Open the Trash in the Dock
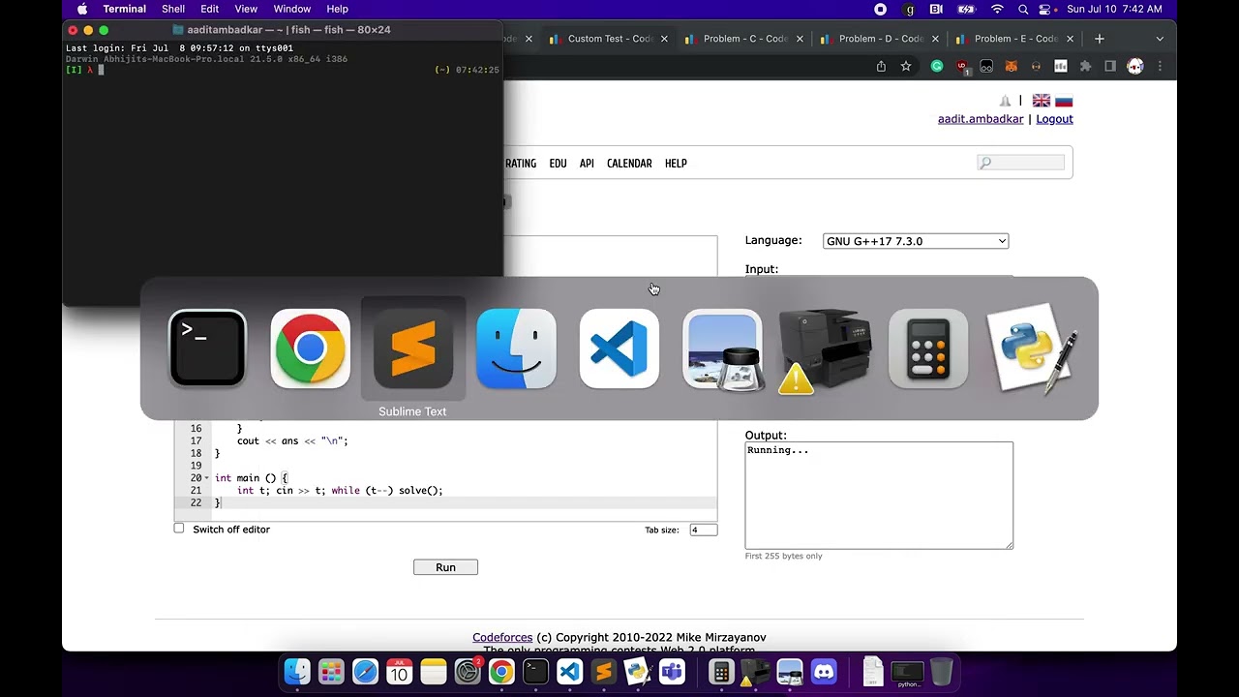Screen dimensions: 1239x697 pyautogui.click(x=941, y=672)
